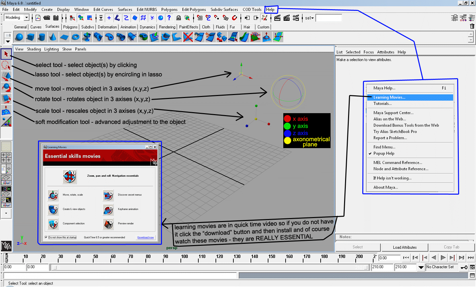Click the Copy Tab button
476x287 pixels.
tap(452, 247)
